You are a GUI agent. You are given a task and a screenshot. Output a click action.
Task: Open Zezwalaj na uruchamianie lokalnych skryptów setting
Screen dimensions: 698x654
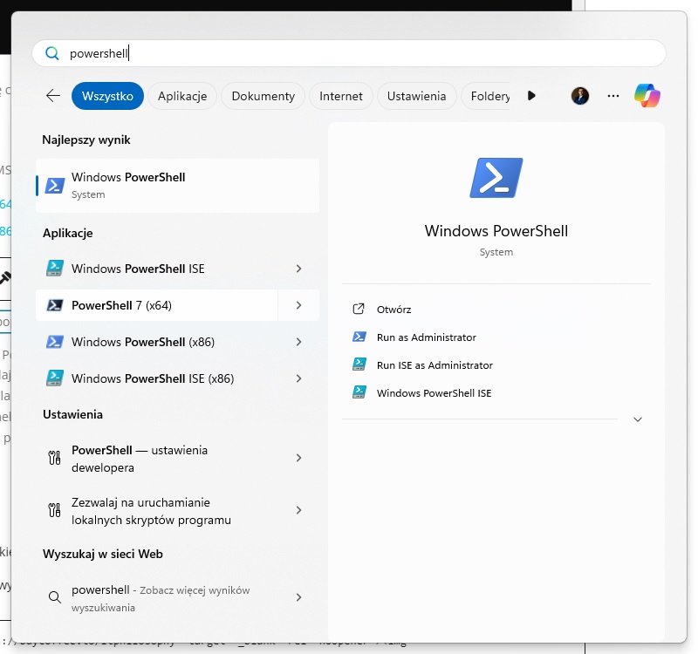coord(157,511)
